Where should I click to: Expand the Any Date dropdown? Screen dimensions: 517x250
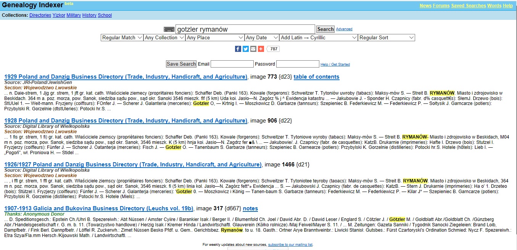262,38
